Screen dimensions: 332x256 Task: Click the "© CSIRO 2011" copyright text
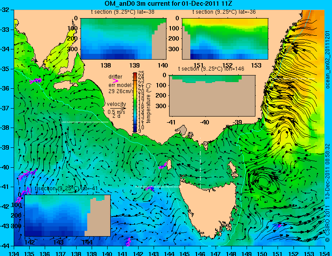[x=327, y=224]
